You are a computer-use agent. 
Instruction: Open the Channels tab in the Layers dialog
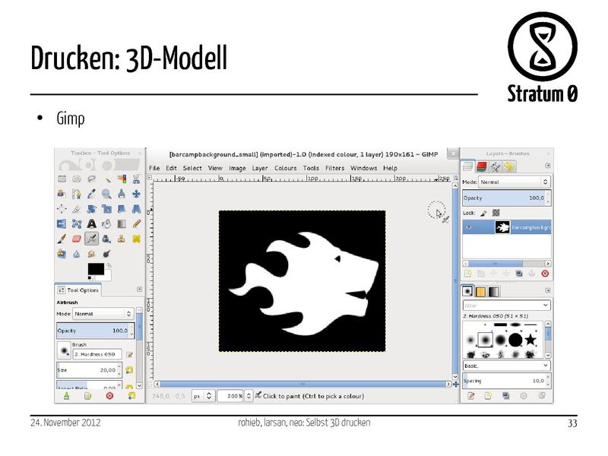pyautogui.click(x=481, y=166)
